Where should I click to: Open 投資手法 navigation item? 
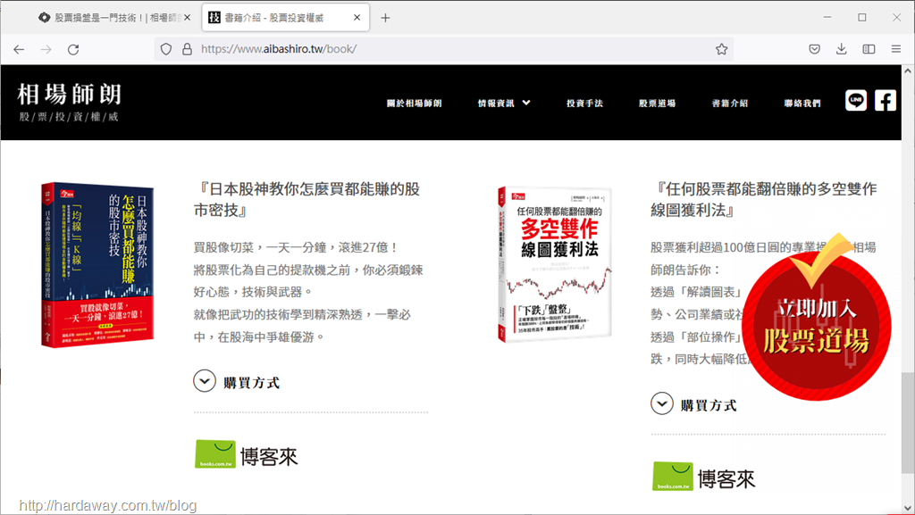[584, 104]
